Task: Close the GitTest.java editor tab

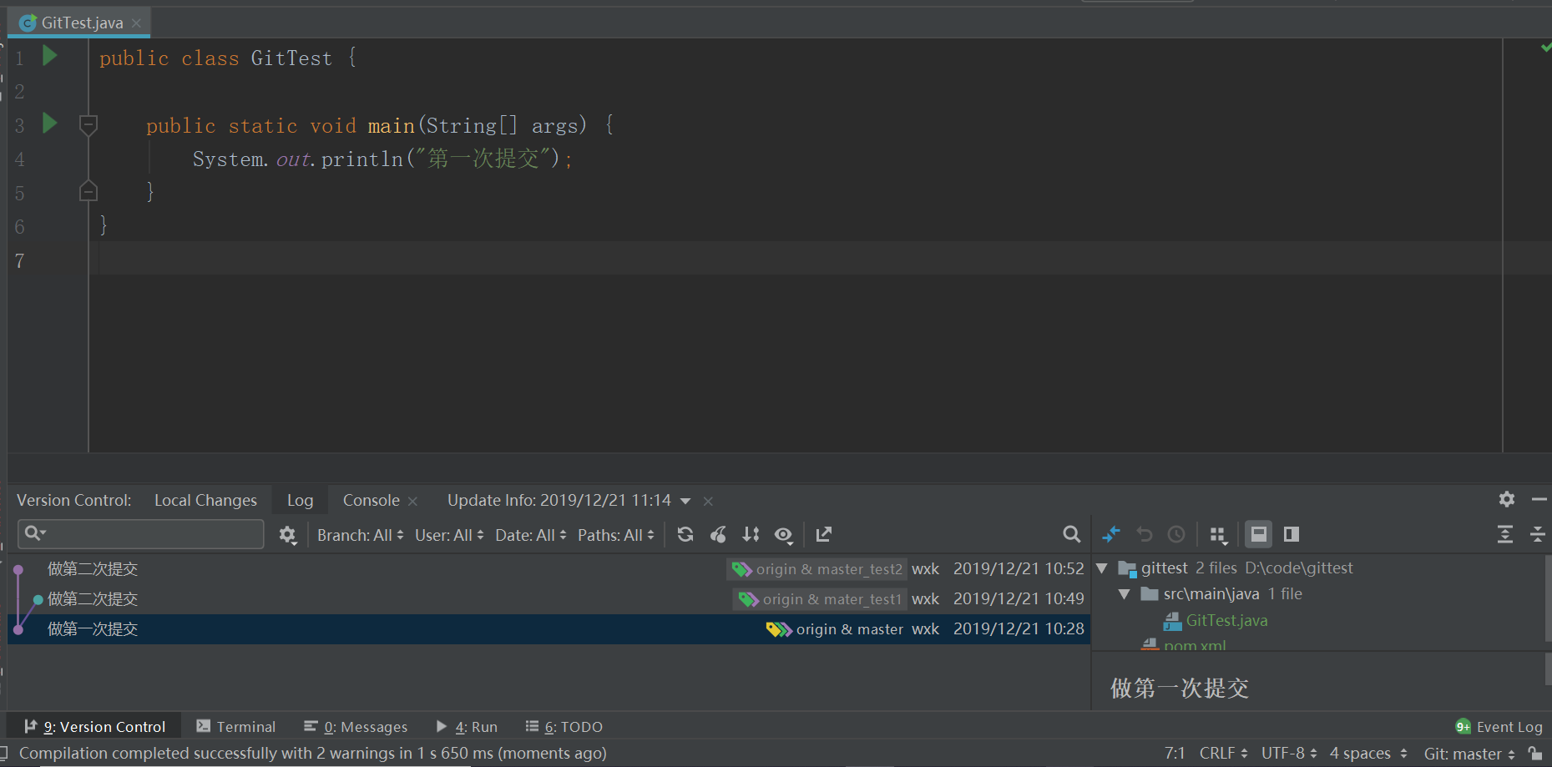Action: 136,23
